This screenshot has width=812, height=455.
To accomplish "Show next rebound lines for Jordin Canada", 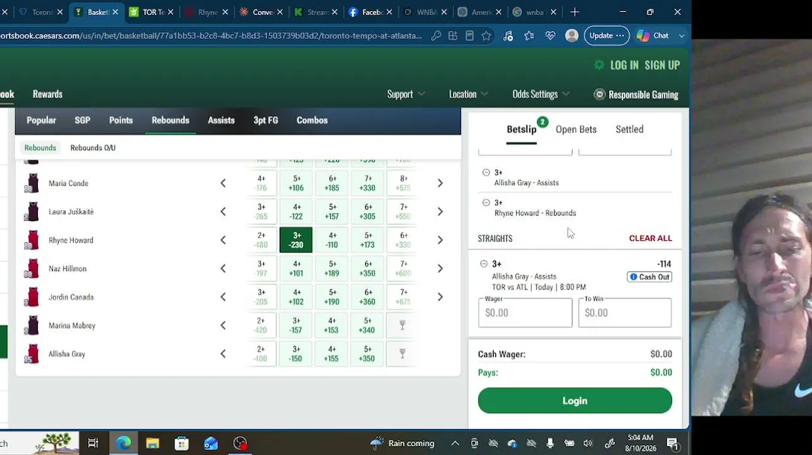I will pos(440,297).
